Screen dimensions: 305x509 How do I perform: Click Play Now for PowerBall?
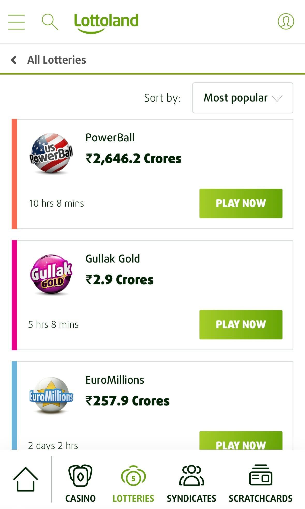[x=241, y=203]
